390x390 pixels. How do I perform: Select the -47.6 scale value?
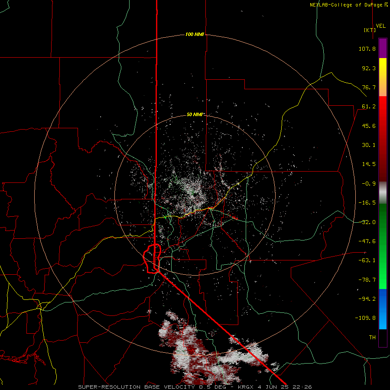[367, 241]
